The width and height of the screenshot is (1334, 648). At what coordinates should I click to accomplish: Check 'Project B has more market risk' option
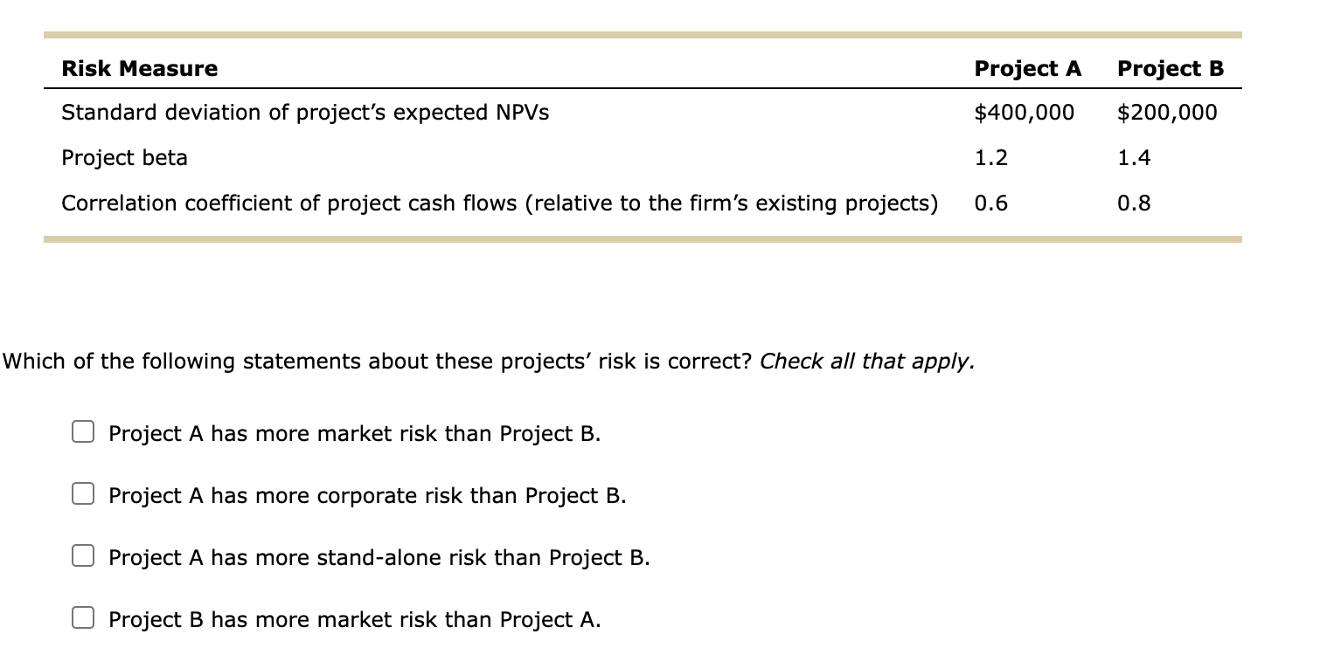pyautogui.click(x=83, y=617)
